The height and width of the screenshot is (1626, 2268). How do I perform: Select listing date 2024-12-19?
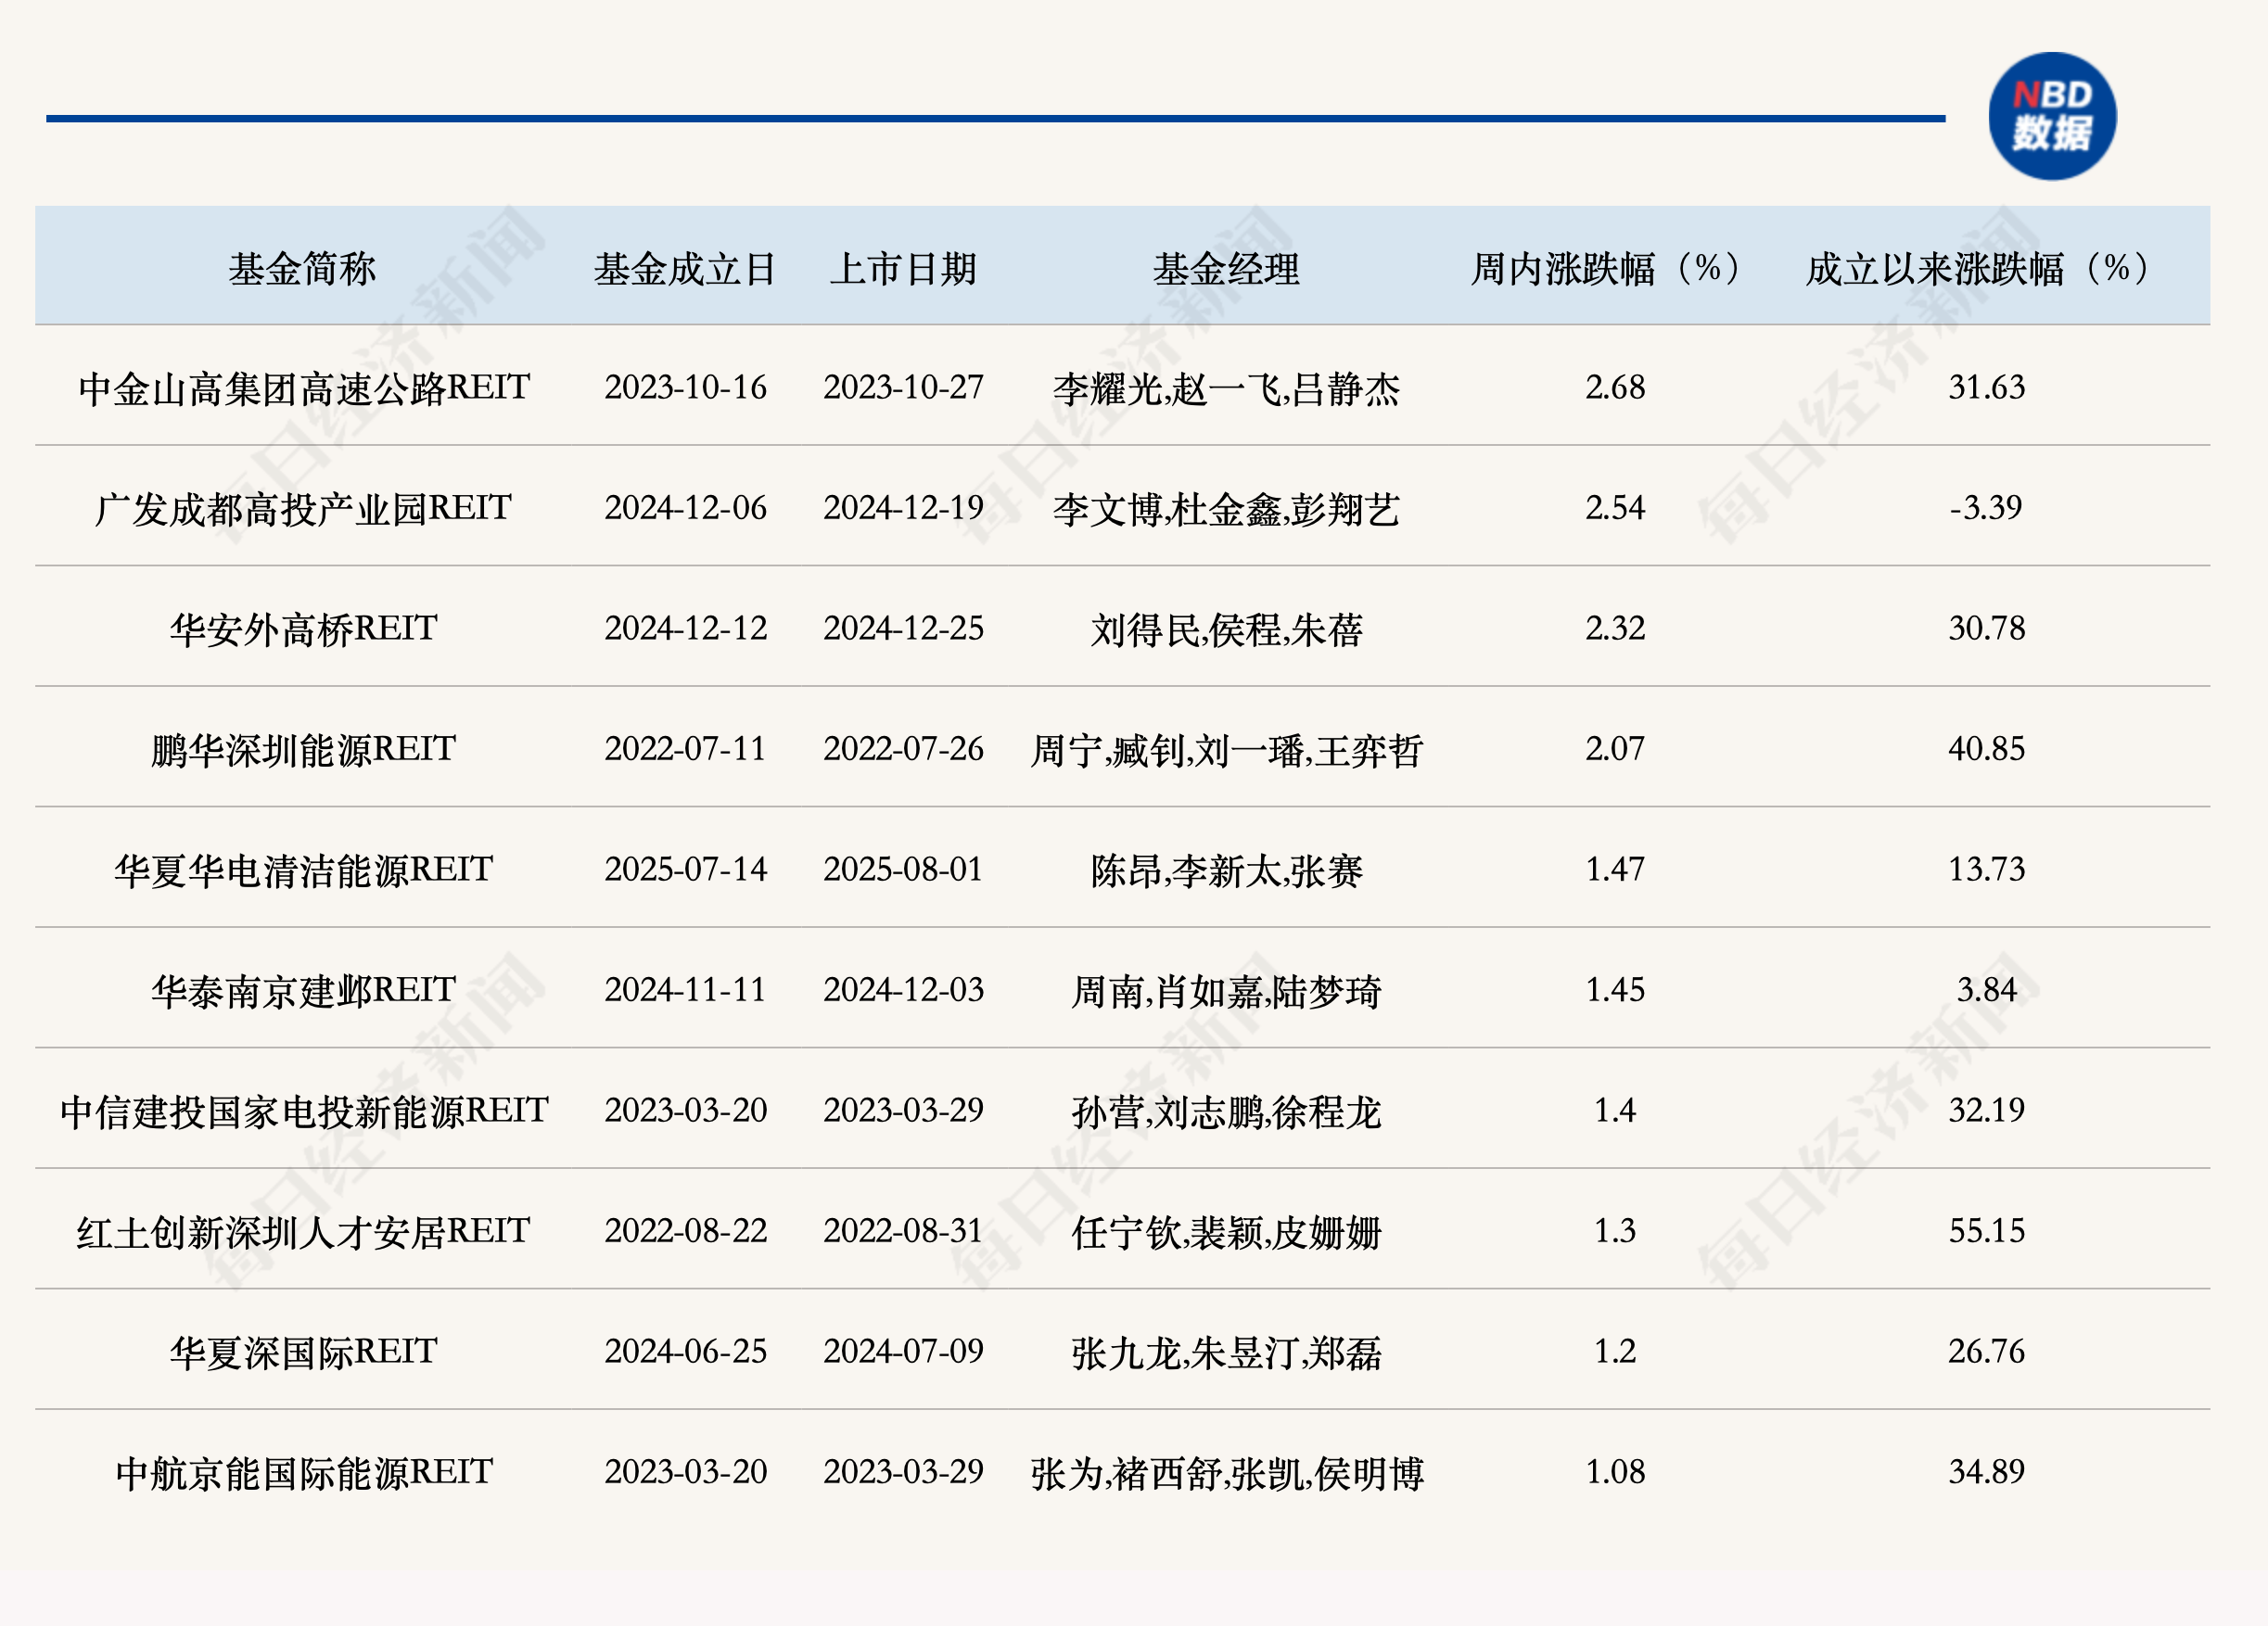903,508
